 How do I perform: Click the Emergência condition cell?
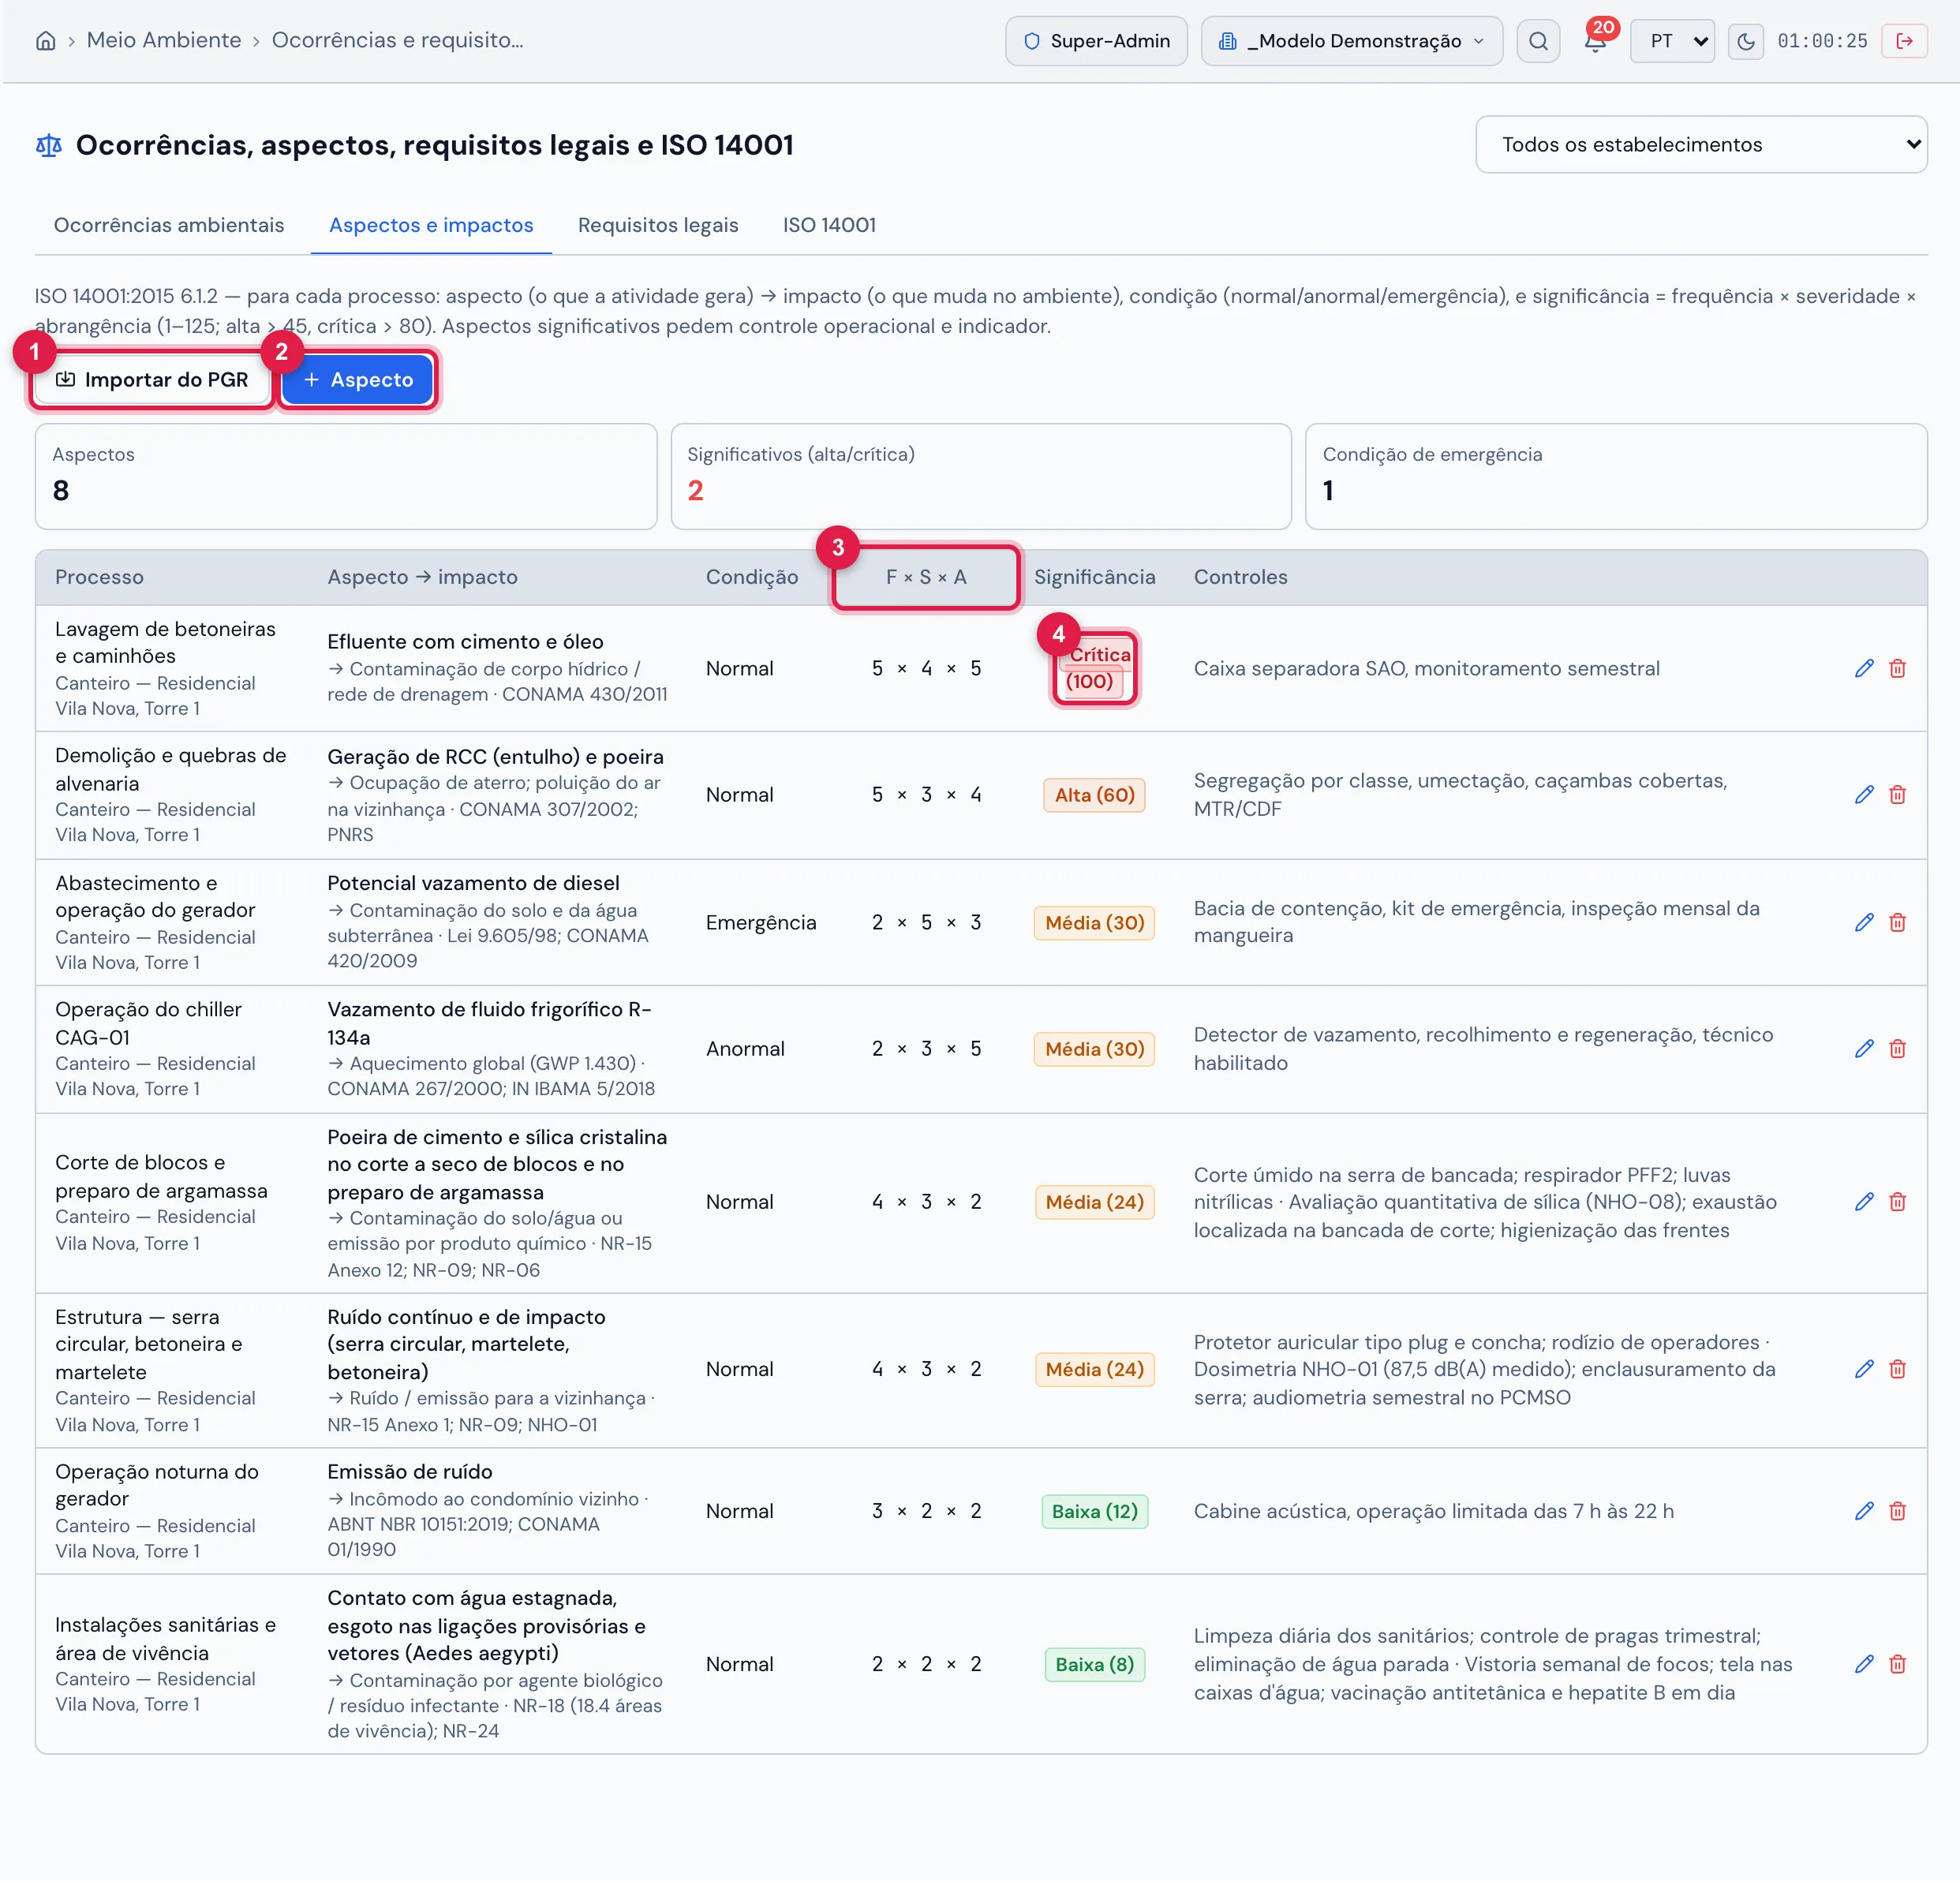coord(761,922)
